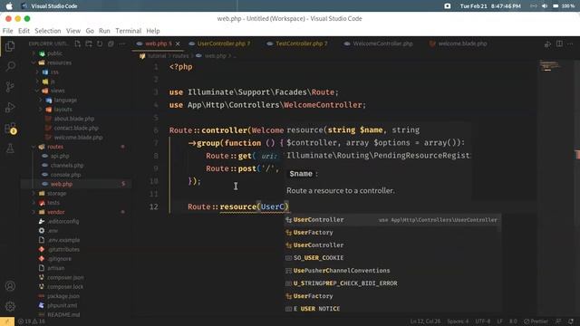The image size is (580, 326).
Task: Collapse the resources folder
Action: tap(59, 62)
